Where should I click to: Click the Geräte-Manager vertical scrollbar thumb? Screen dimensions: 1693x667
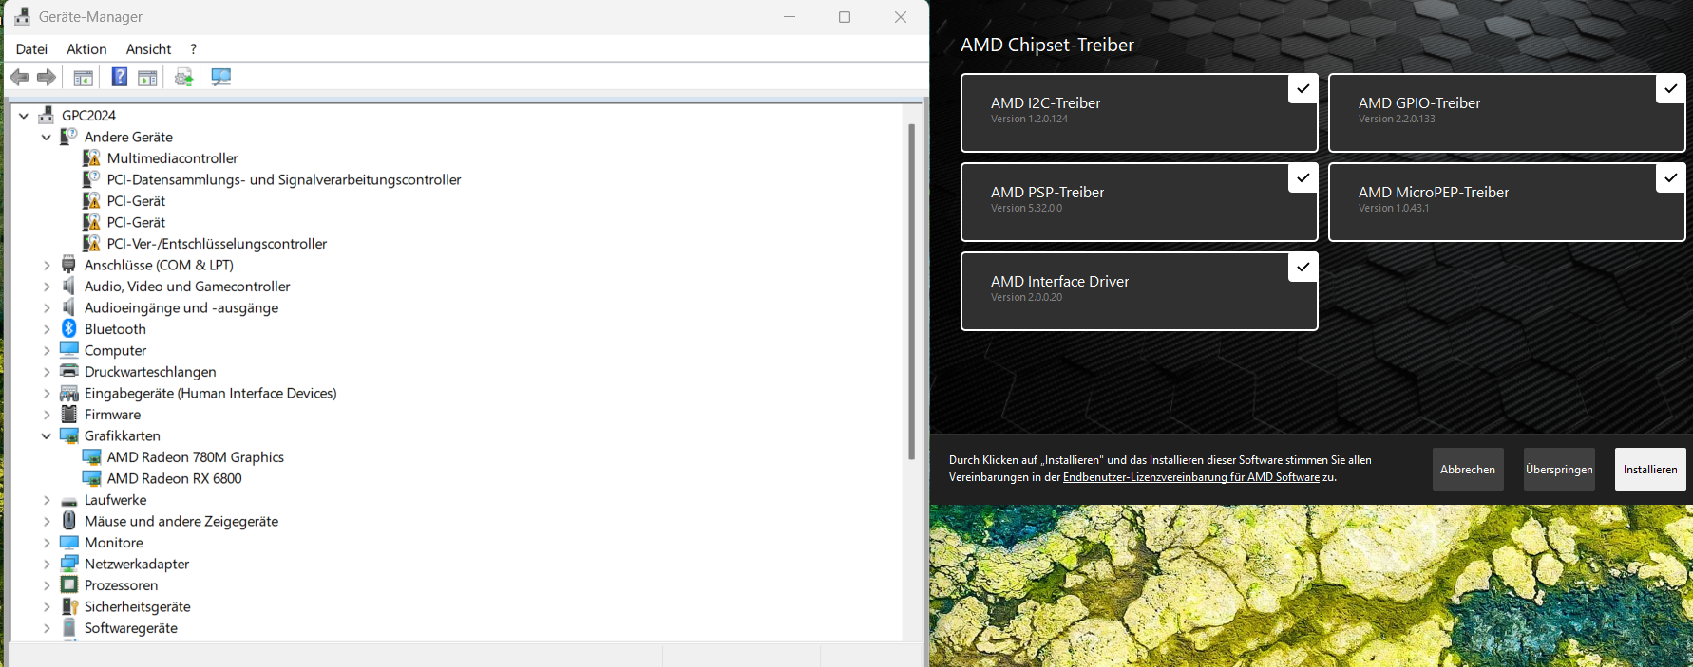pos(911,290)
